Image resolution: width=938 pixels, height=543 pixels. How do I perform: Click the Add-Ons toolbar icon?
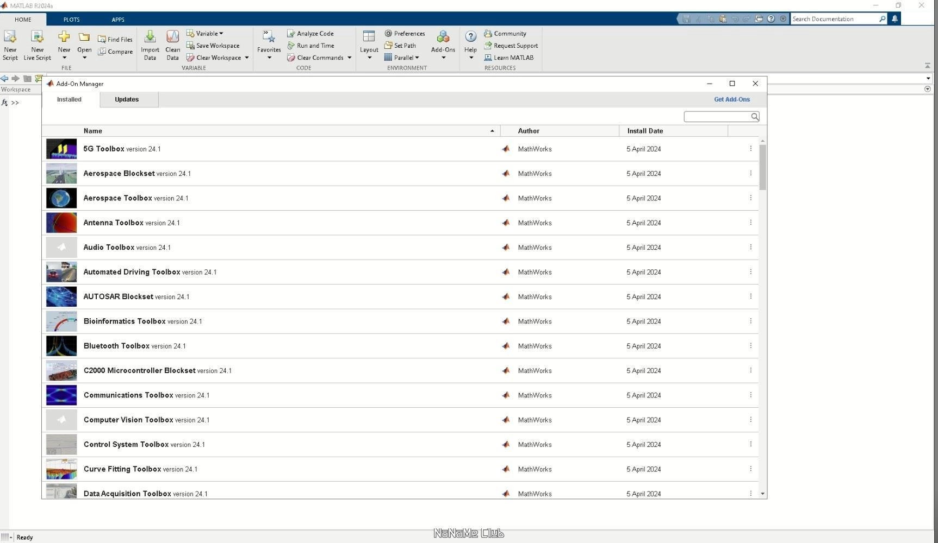tap(443, 37)
